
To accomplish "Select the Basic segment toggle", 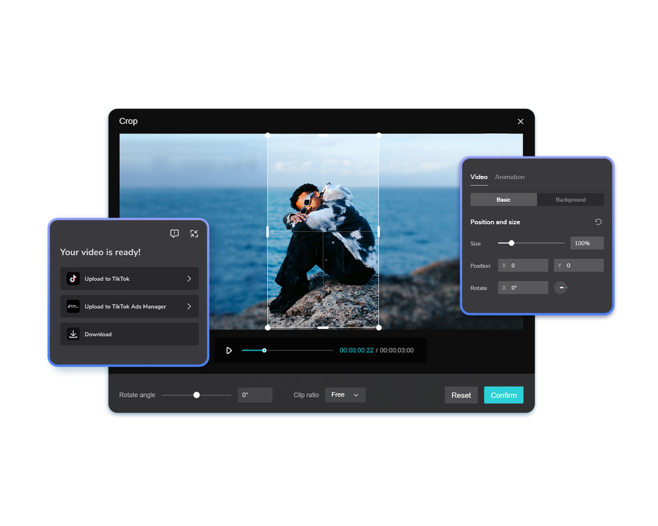I will (503, 200).
